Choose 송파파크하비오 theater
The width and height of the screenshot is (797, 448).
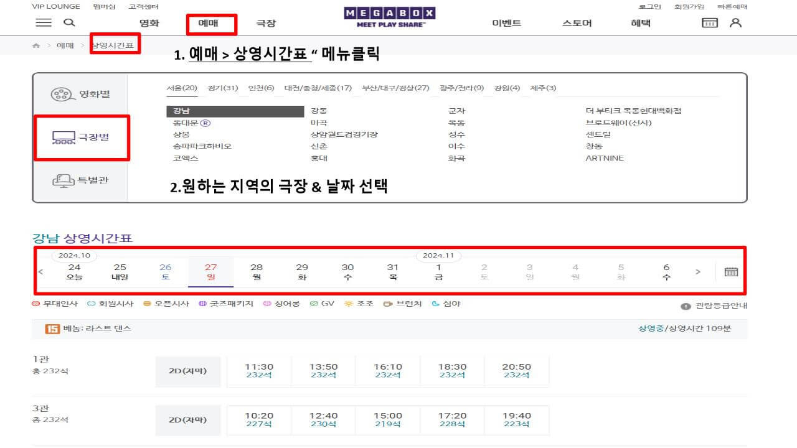202,147
